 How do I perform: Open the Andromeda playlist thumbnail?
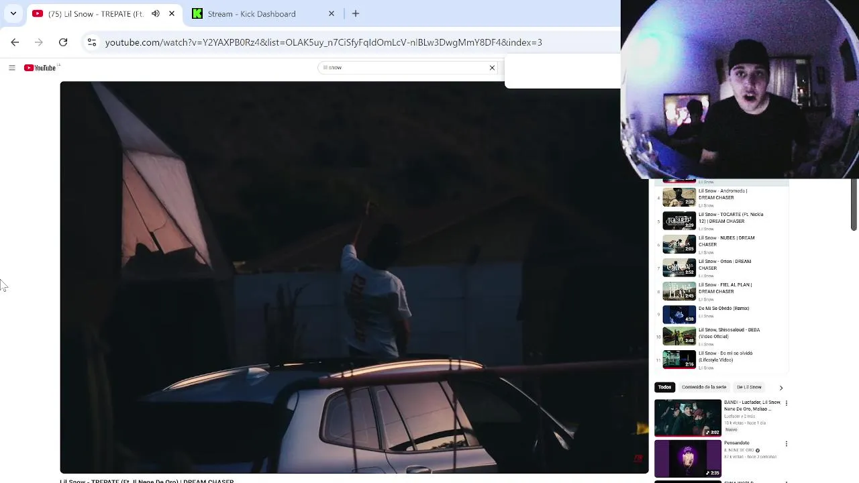(x=679, y=197)
